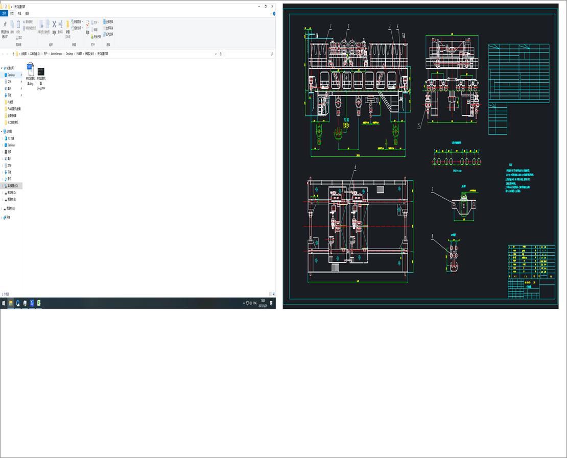Viewport: 567px width, 458px height.
Task: Click the Copy icon in the ribbon
Action: (x=12, y=25)
